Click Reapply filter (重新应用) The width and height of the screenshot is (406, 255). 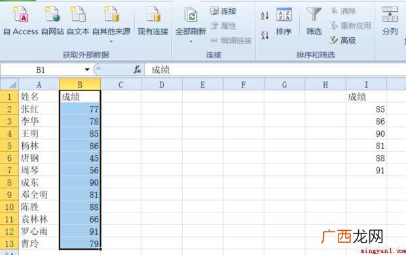point(351,25)
